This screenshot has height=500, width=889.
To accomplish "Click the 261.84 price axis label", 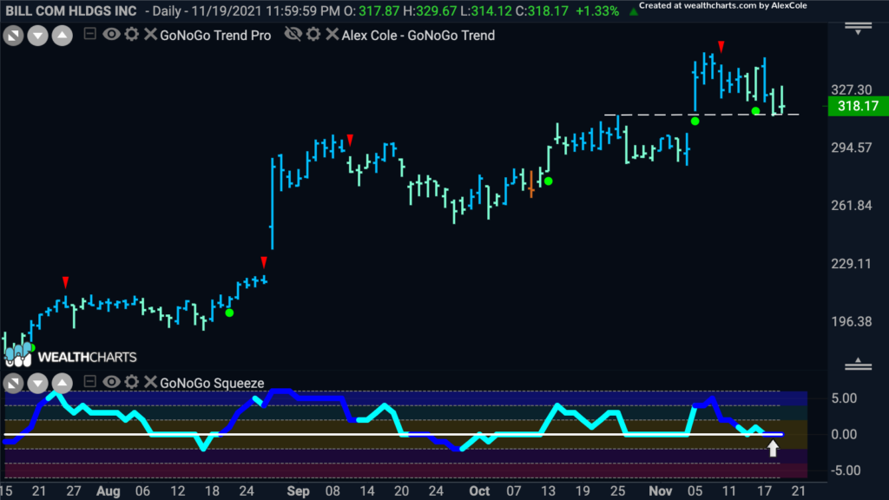I will [851, 206].
